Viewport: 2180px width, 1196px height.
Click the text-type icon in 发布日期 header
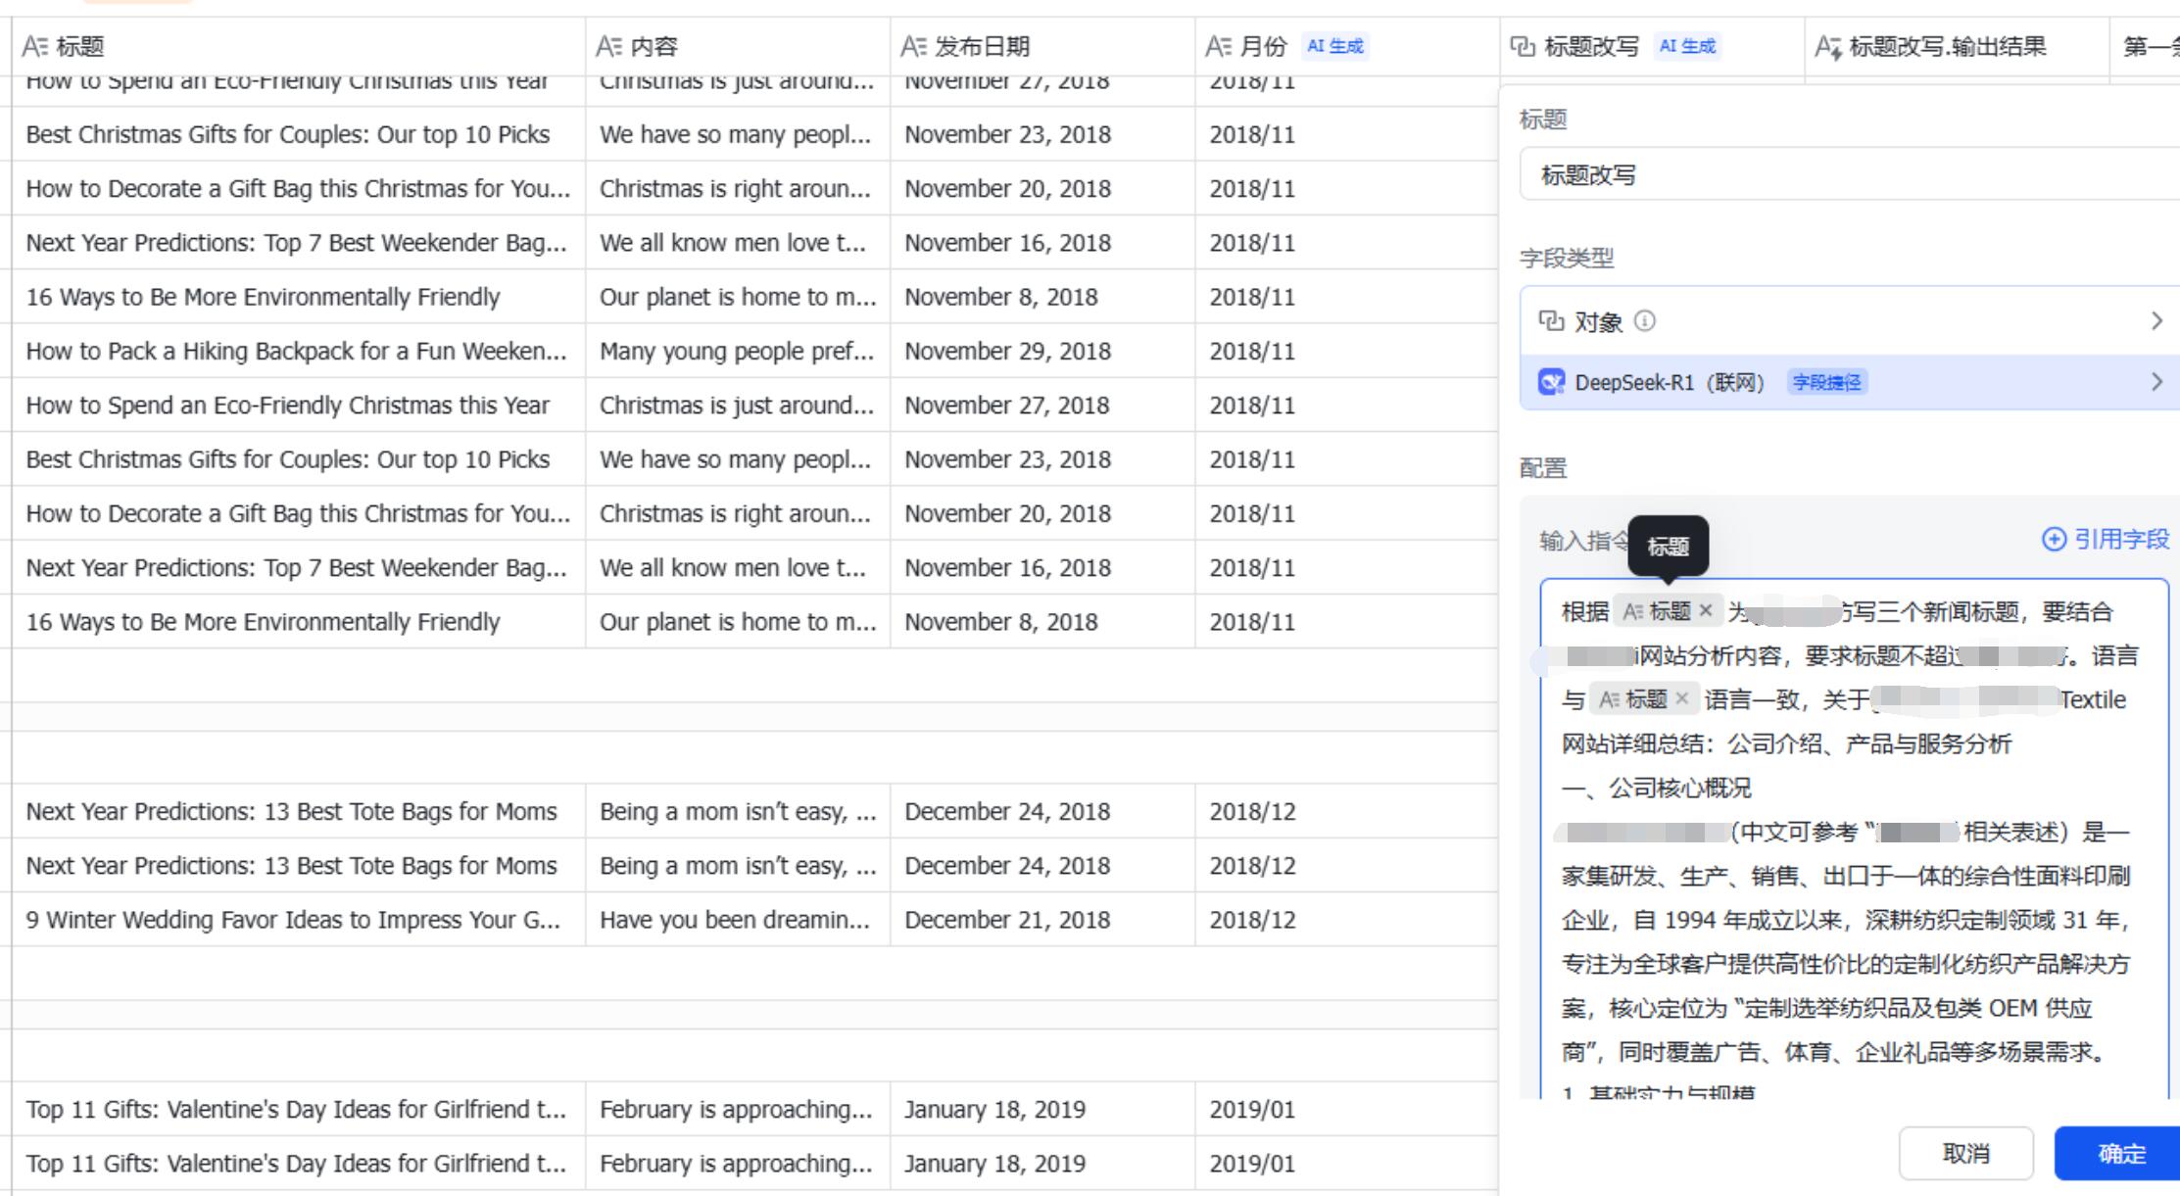click(913, 46)
